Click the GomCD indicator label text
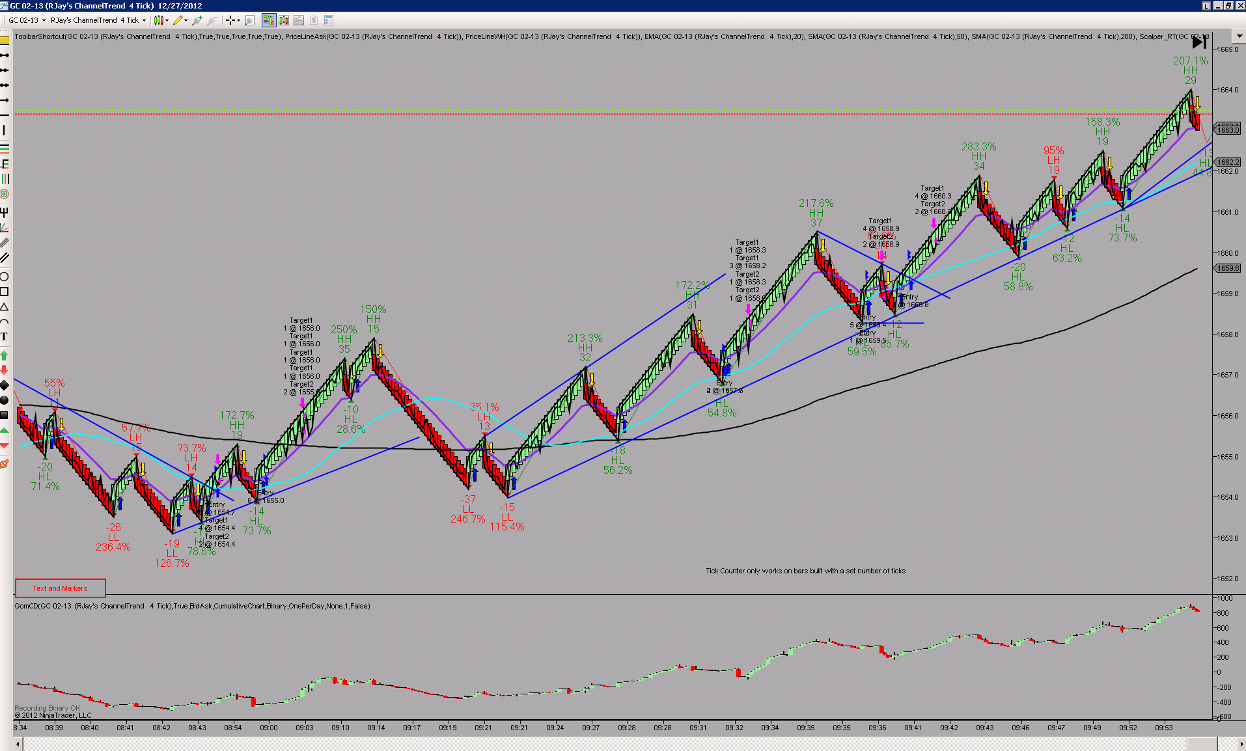Screen dimensions: 1246x751 pyautogui.click(x=192, y=606)
